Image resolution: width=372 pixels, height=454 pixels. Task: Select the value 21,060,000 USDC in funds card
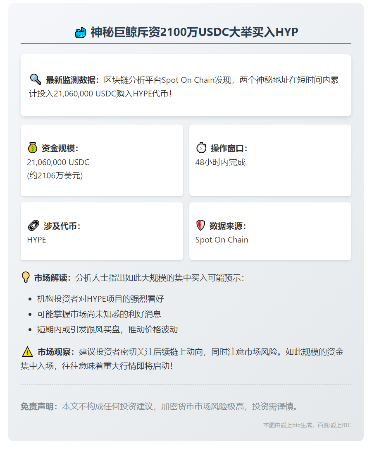pos(58,162)
